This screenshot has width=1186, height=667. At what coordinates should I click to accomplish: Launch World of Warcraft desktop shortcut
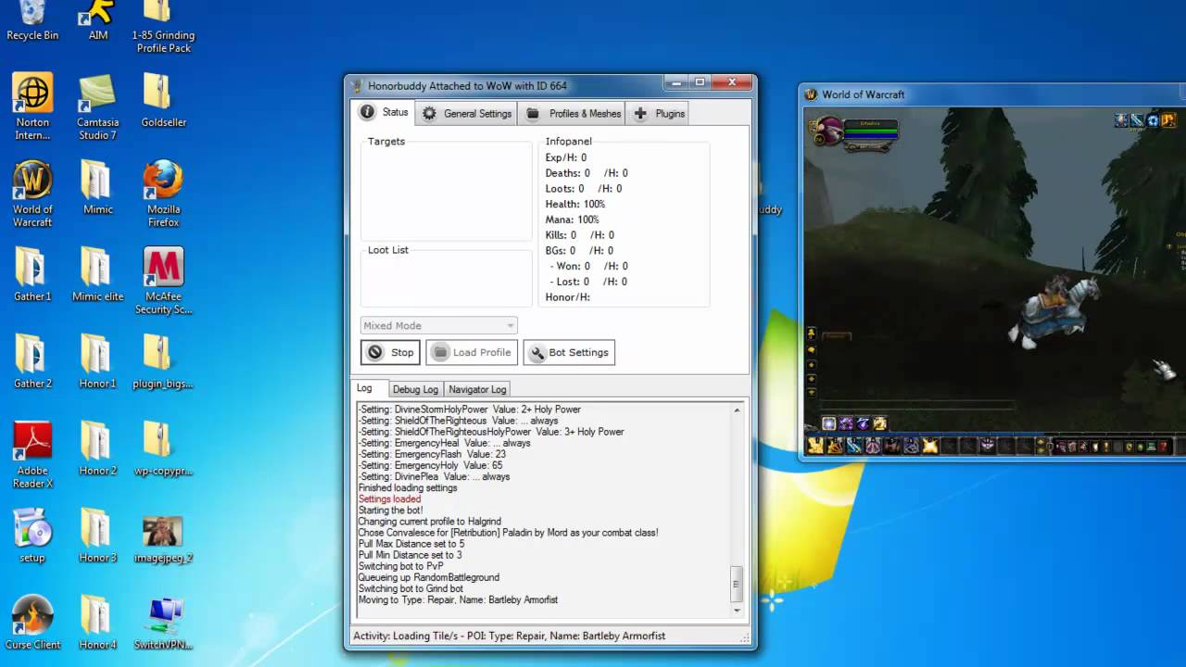coord(32,194)
